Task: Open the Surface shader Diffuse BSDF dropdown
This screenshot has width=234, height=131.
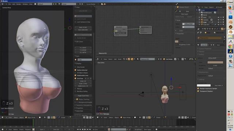Action: click(x=215, y=58)
